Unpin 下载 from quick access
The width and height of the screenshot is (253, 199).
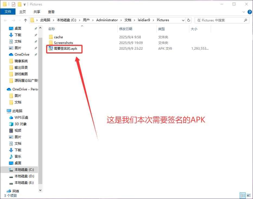pyautogui.click(x=36, y=35)
